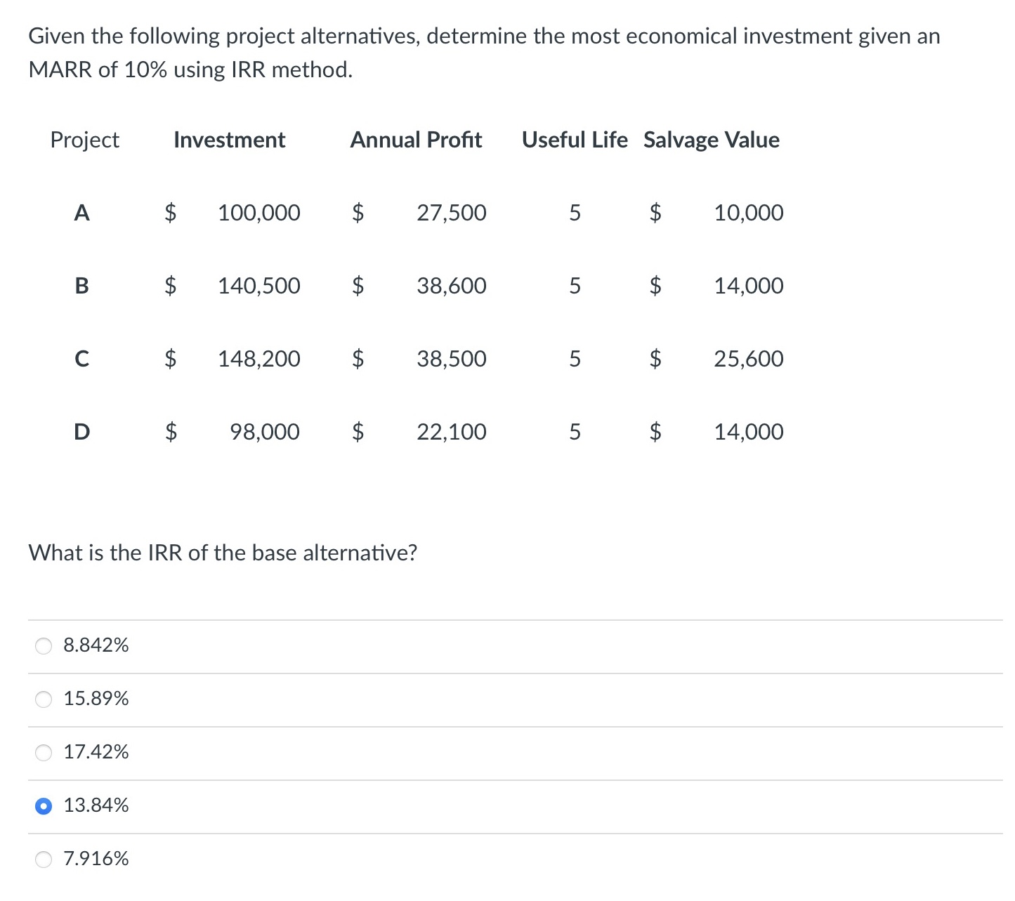This screenshot has width=1015, height=901.
Task: Click the Project C row label
Action: tap(81, 359)
